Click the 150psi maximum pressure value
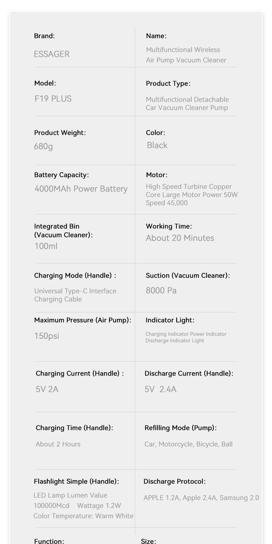272x544 pixels. (47, 336)
